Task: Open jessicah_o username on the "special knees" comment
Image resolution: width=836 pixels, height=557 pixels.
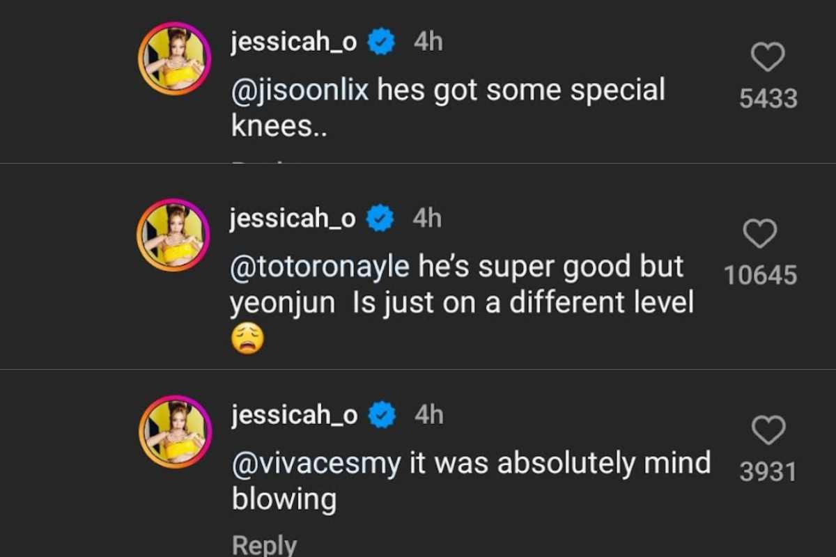Action: tap(293, 42)
